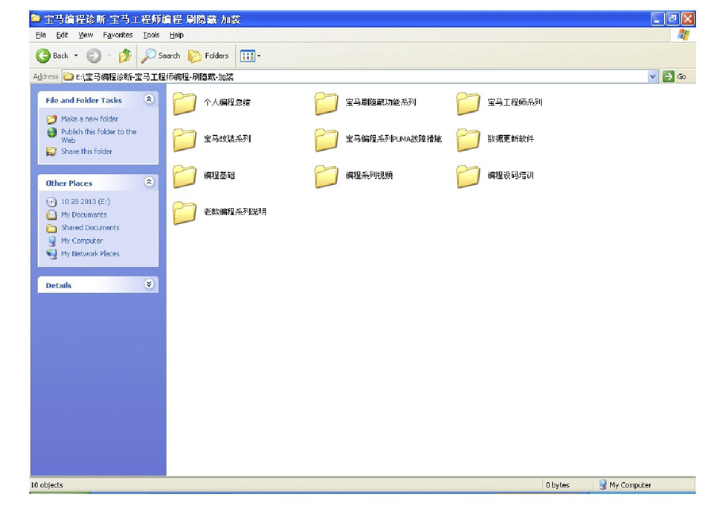This screenshot has width=714, height=505.
Task: Open the address bar dropdown arrow
Action: [653, 76]
